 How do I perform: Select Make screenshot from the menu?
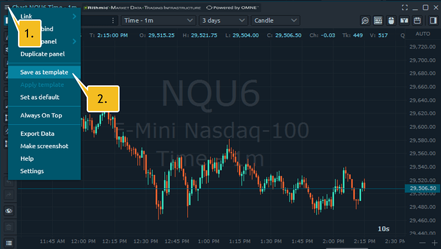click(45, 146)
